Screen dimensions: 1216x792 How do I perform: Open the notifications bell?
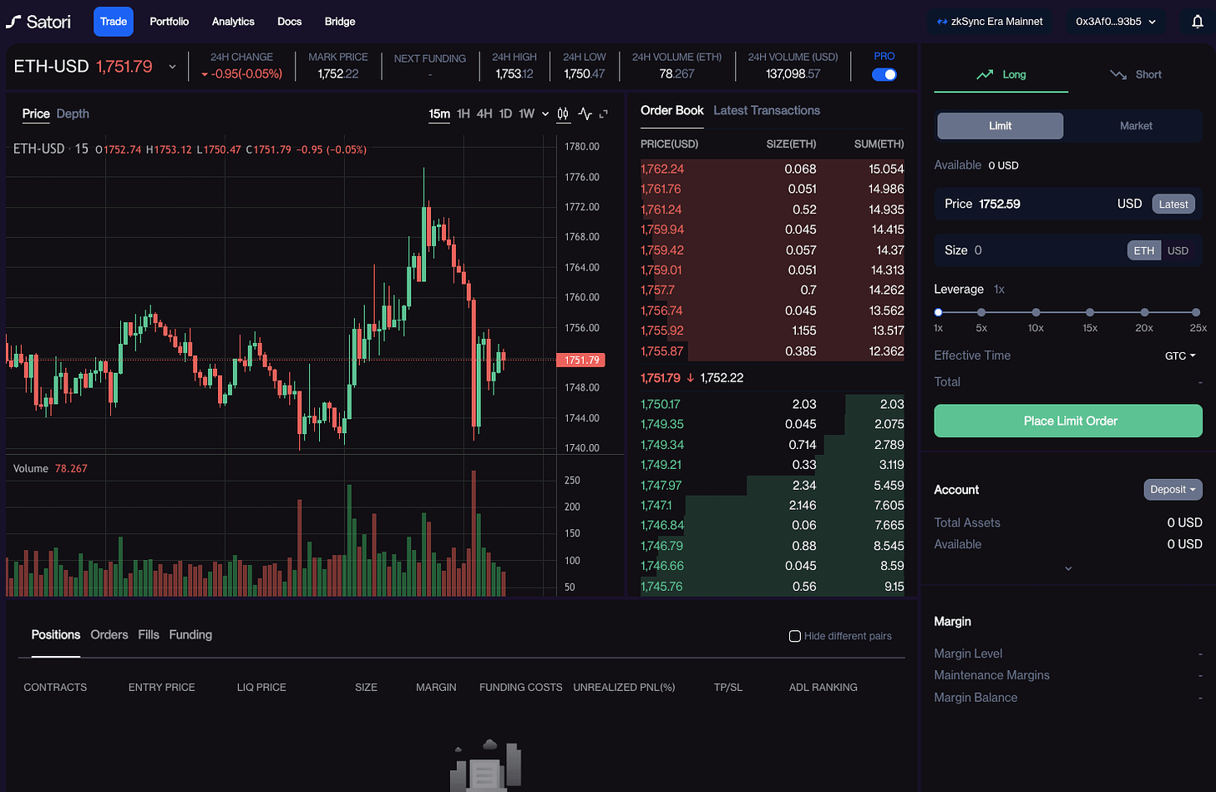pos(1197,22)
